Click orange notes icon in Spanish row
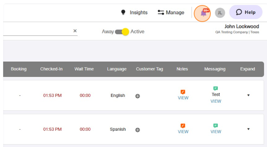The width and height of the screenshot is (267, 147). point(183,126)
